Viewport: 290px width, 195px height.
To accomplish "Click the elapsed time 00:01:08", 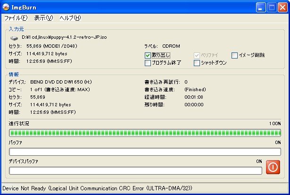I will (194, 97).
